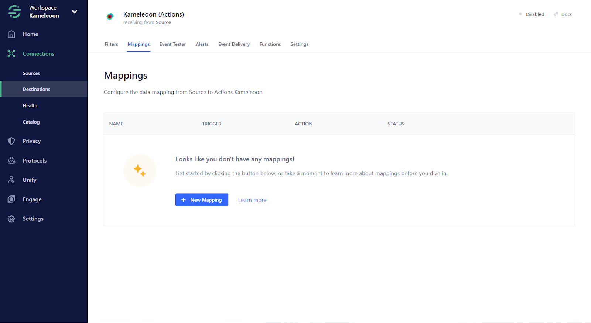
Task: Click the Segment logo icon
Action: point(14,11)
